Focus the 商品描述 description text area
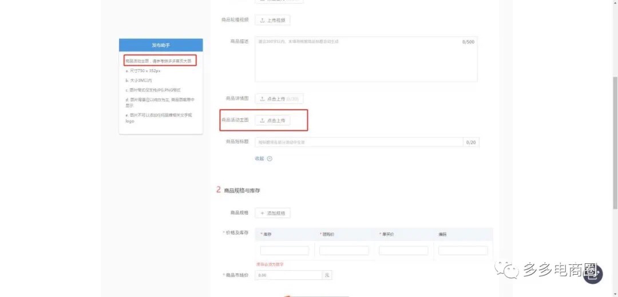The height and width of the screenshot is (297, 618). (366, 59)
